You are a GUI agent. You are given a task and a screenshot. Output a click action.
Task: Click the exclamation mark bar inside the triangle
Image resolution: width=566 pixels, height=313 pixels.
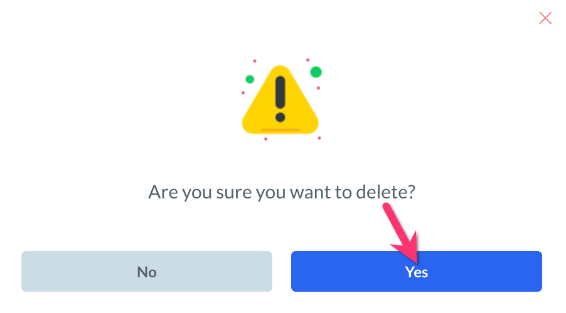click(x=280, y=92)
